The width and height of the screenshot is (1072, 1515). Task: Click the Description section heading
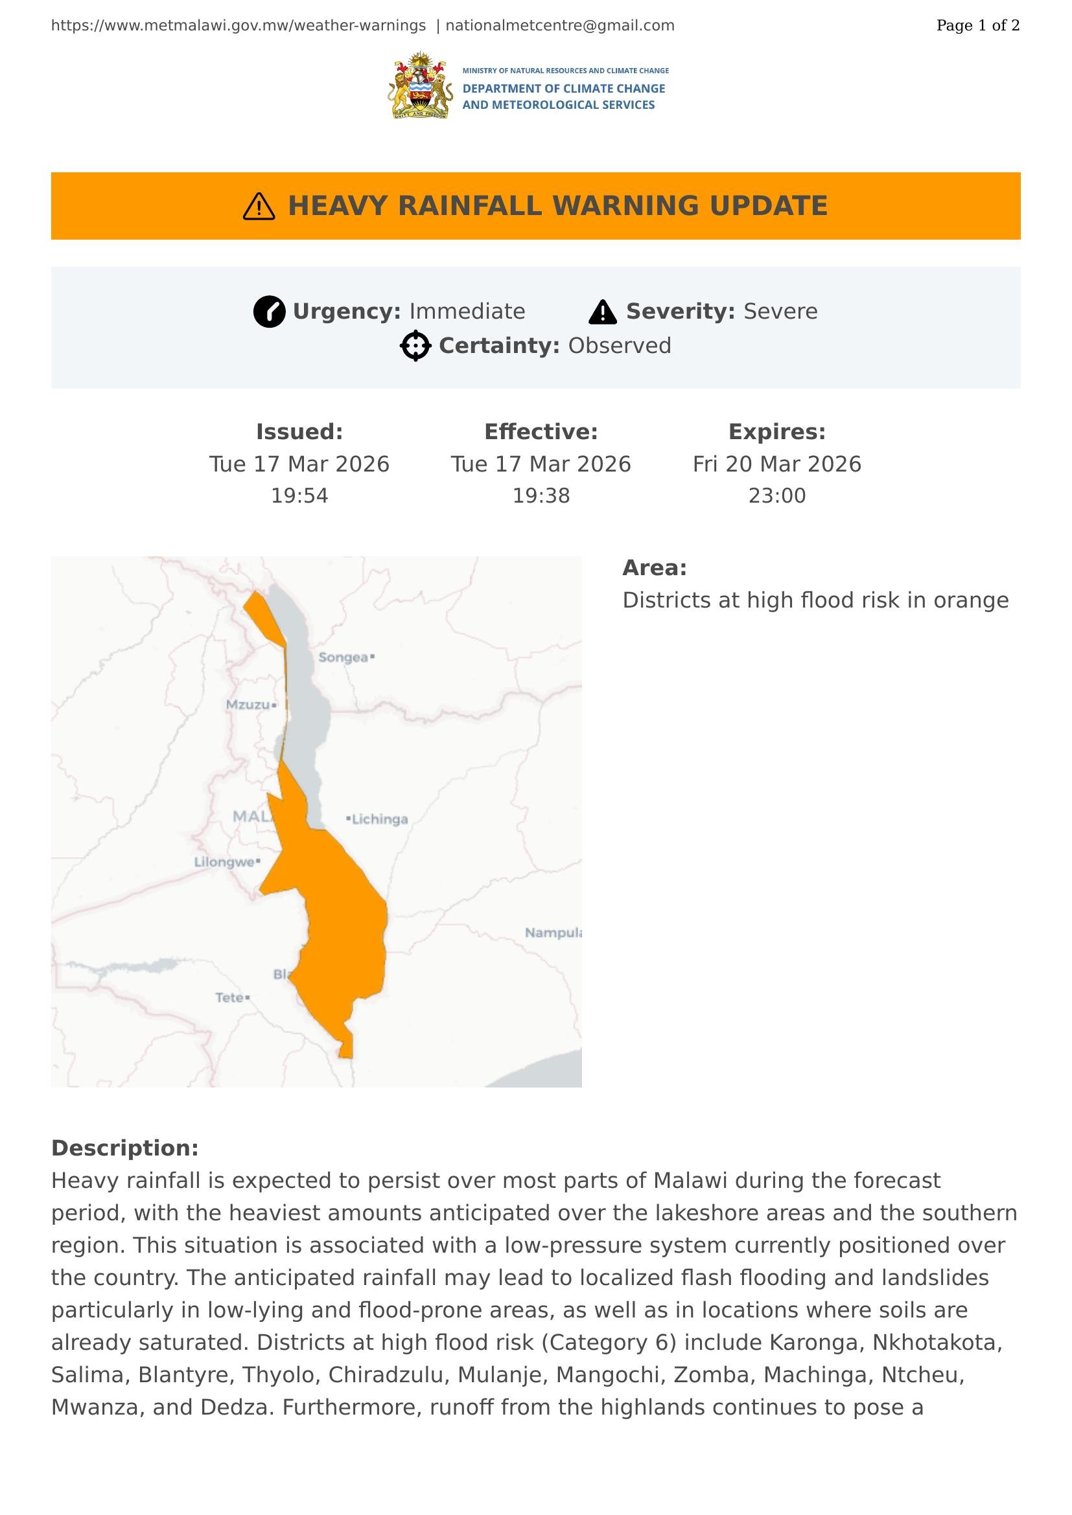point(124,1148)
